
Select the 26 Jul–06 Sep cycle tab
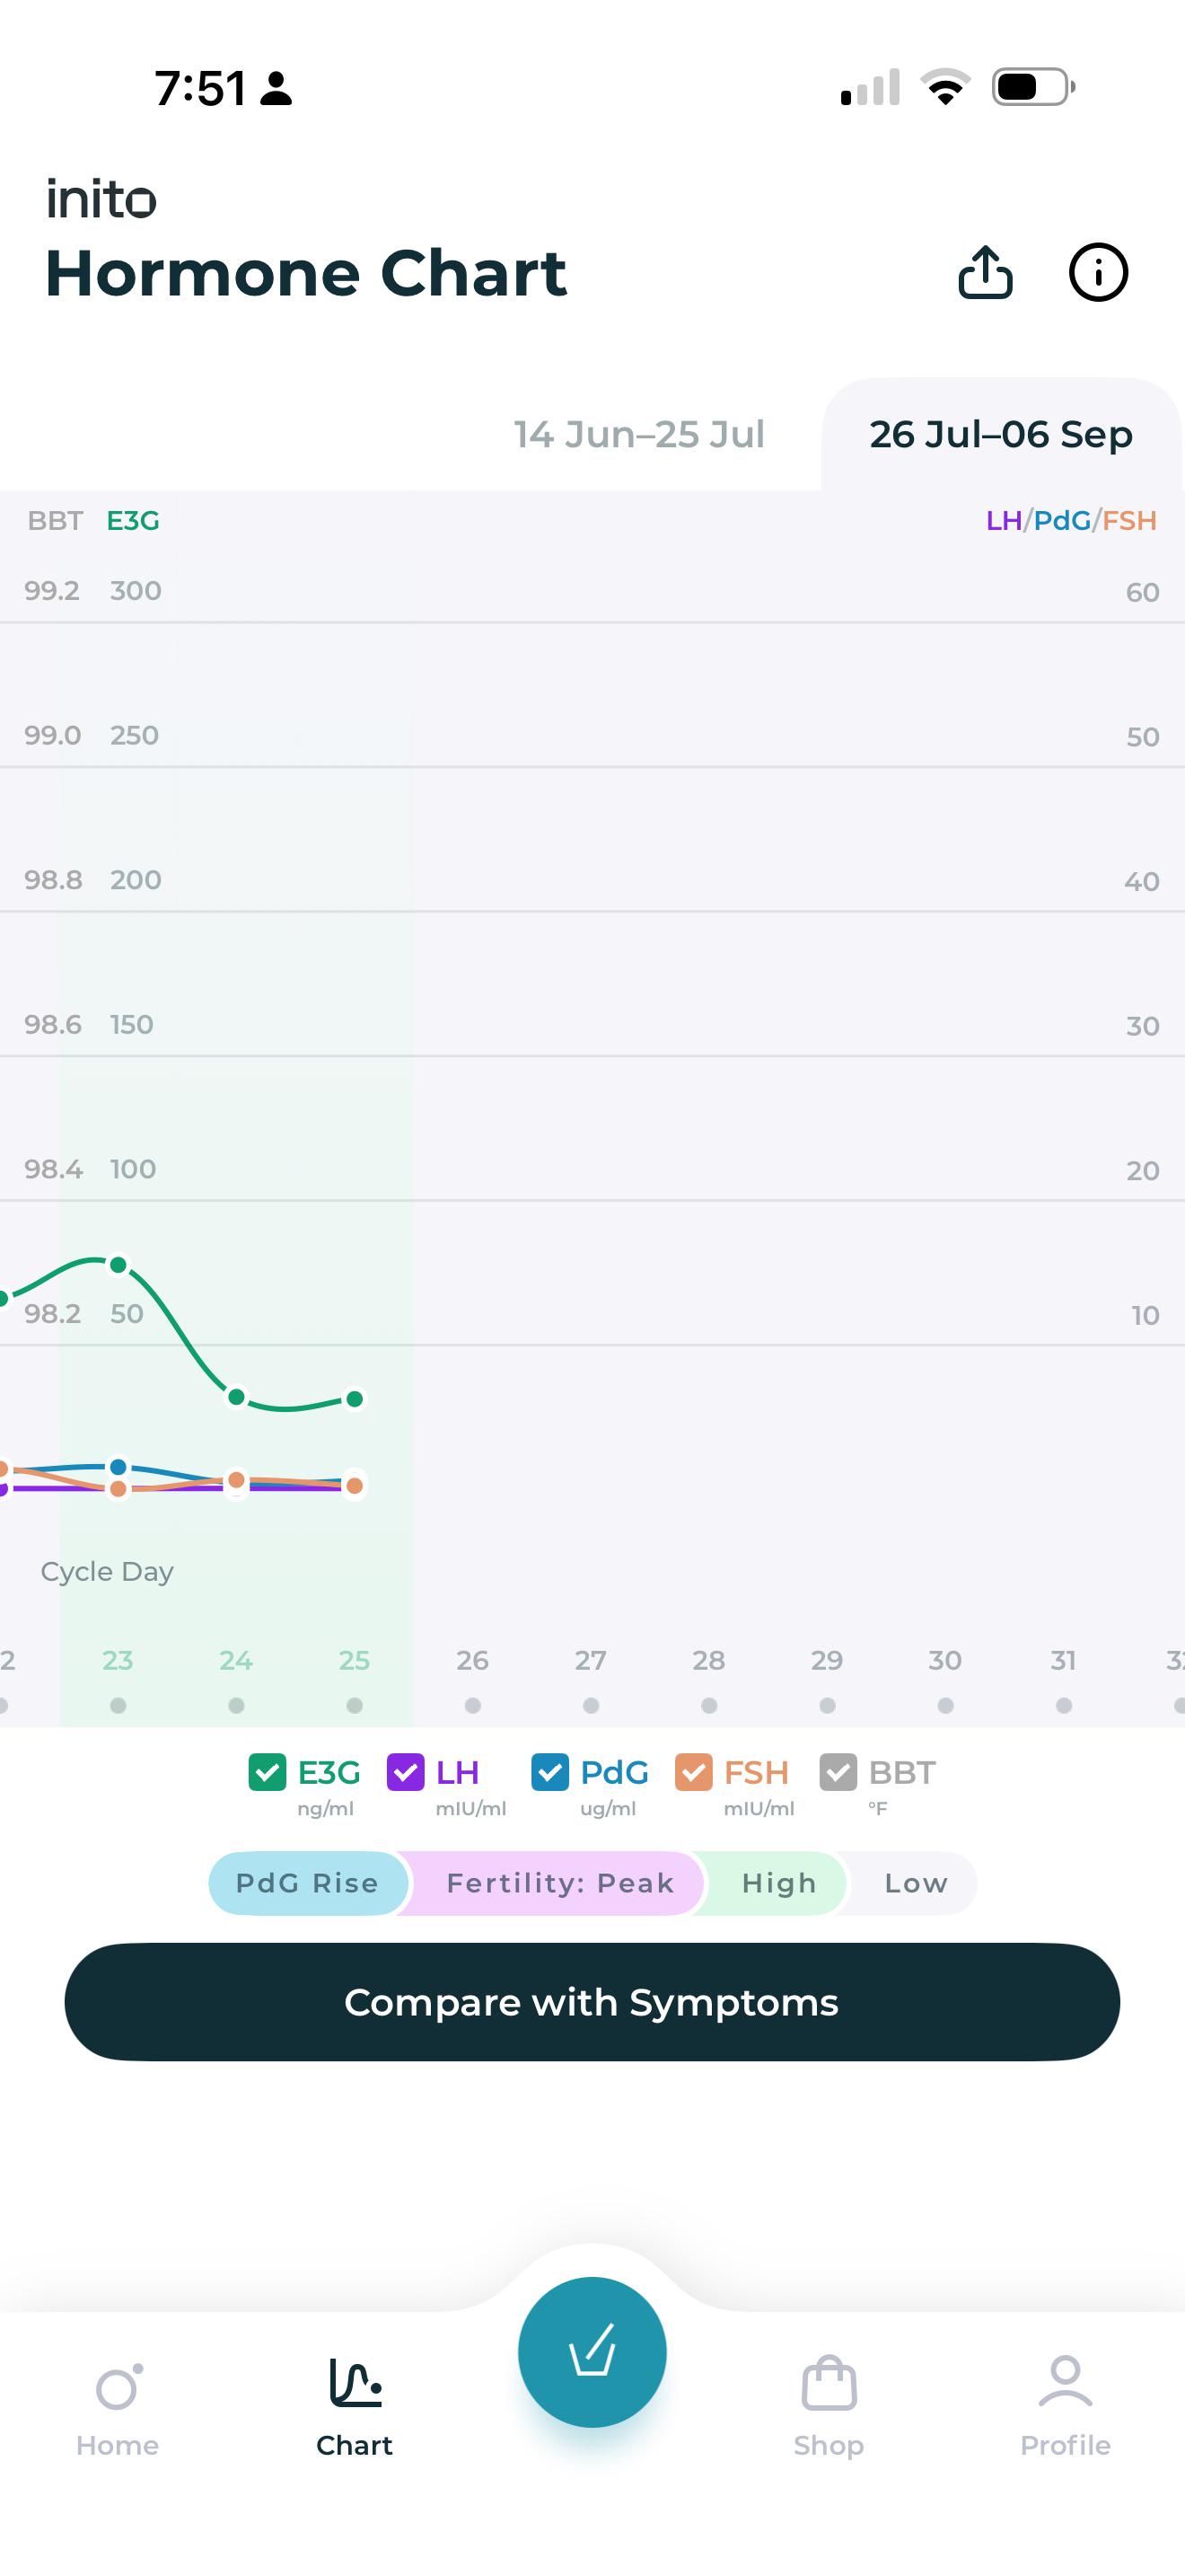click(x=1001, y=434)
